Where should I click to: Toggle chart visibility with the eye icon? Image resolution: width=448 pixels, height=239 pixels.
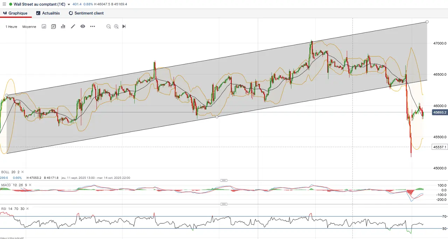click(x=83, y=27)
